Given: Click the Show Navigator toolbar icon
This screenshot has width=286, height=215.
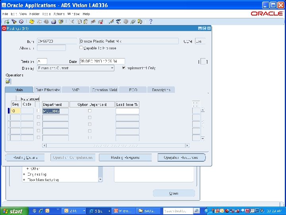Looking at the screenshot, I should (x=21, y=22).
